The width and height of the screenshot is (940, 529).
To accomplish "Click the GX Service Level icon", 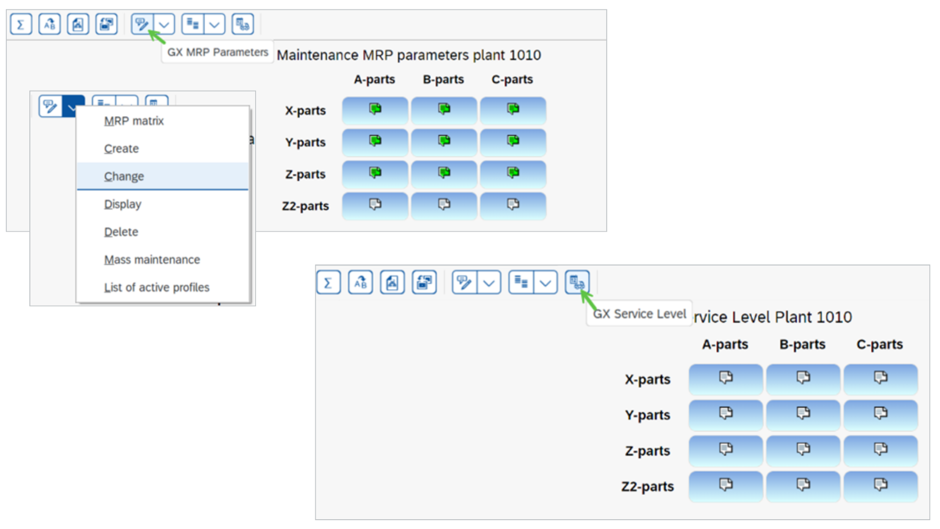I will coord(577,282).
